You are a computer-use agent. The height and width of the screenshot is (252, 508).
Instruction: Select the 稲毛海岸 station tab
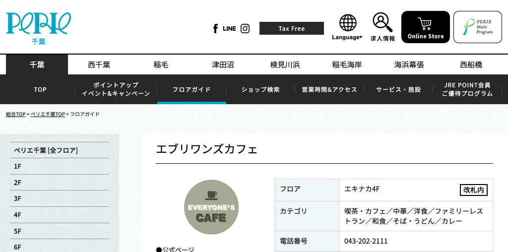tap(347, 65)
